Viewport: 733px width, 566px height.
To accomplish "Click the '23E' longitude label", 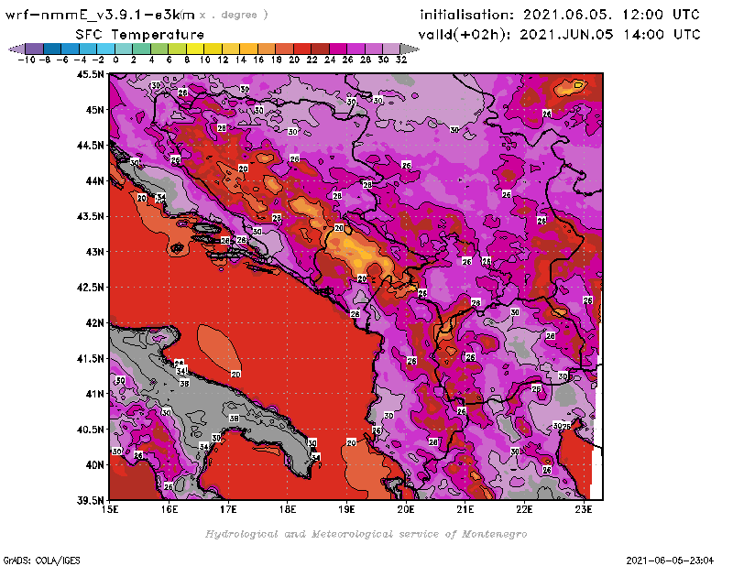I will pos(584,509).
